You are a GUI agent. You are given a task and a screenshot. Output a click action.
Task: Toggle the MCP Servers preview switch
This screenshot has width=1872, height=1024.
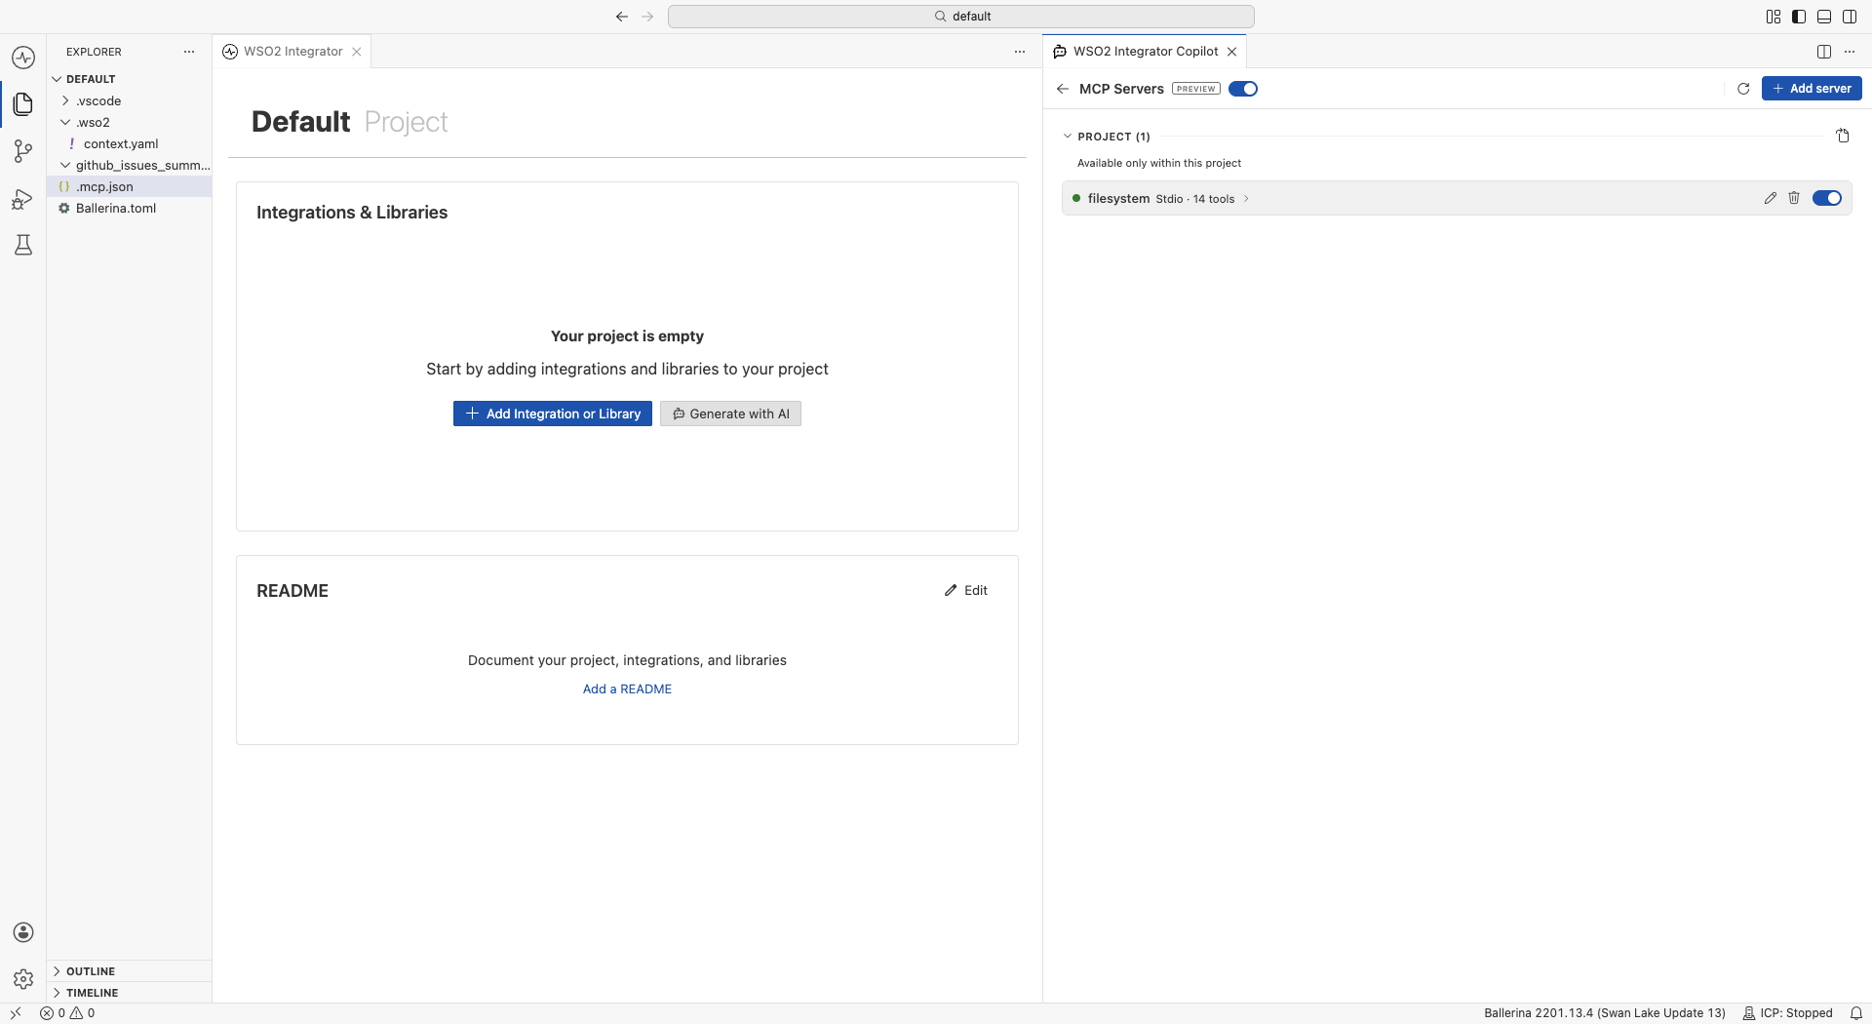click(1243, 89)
